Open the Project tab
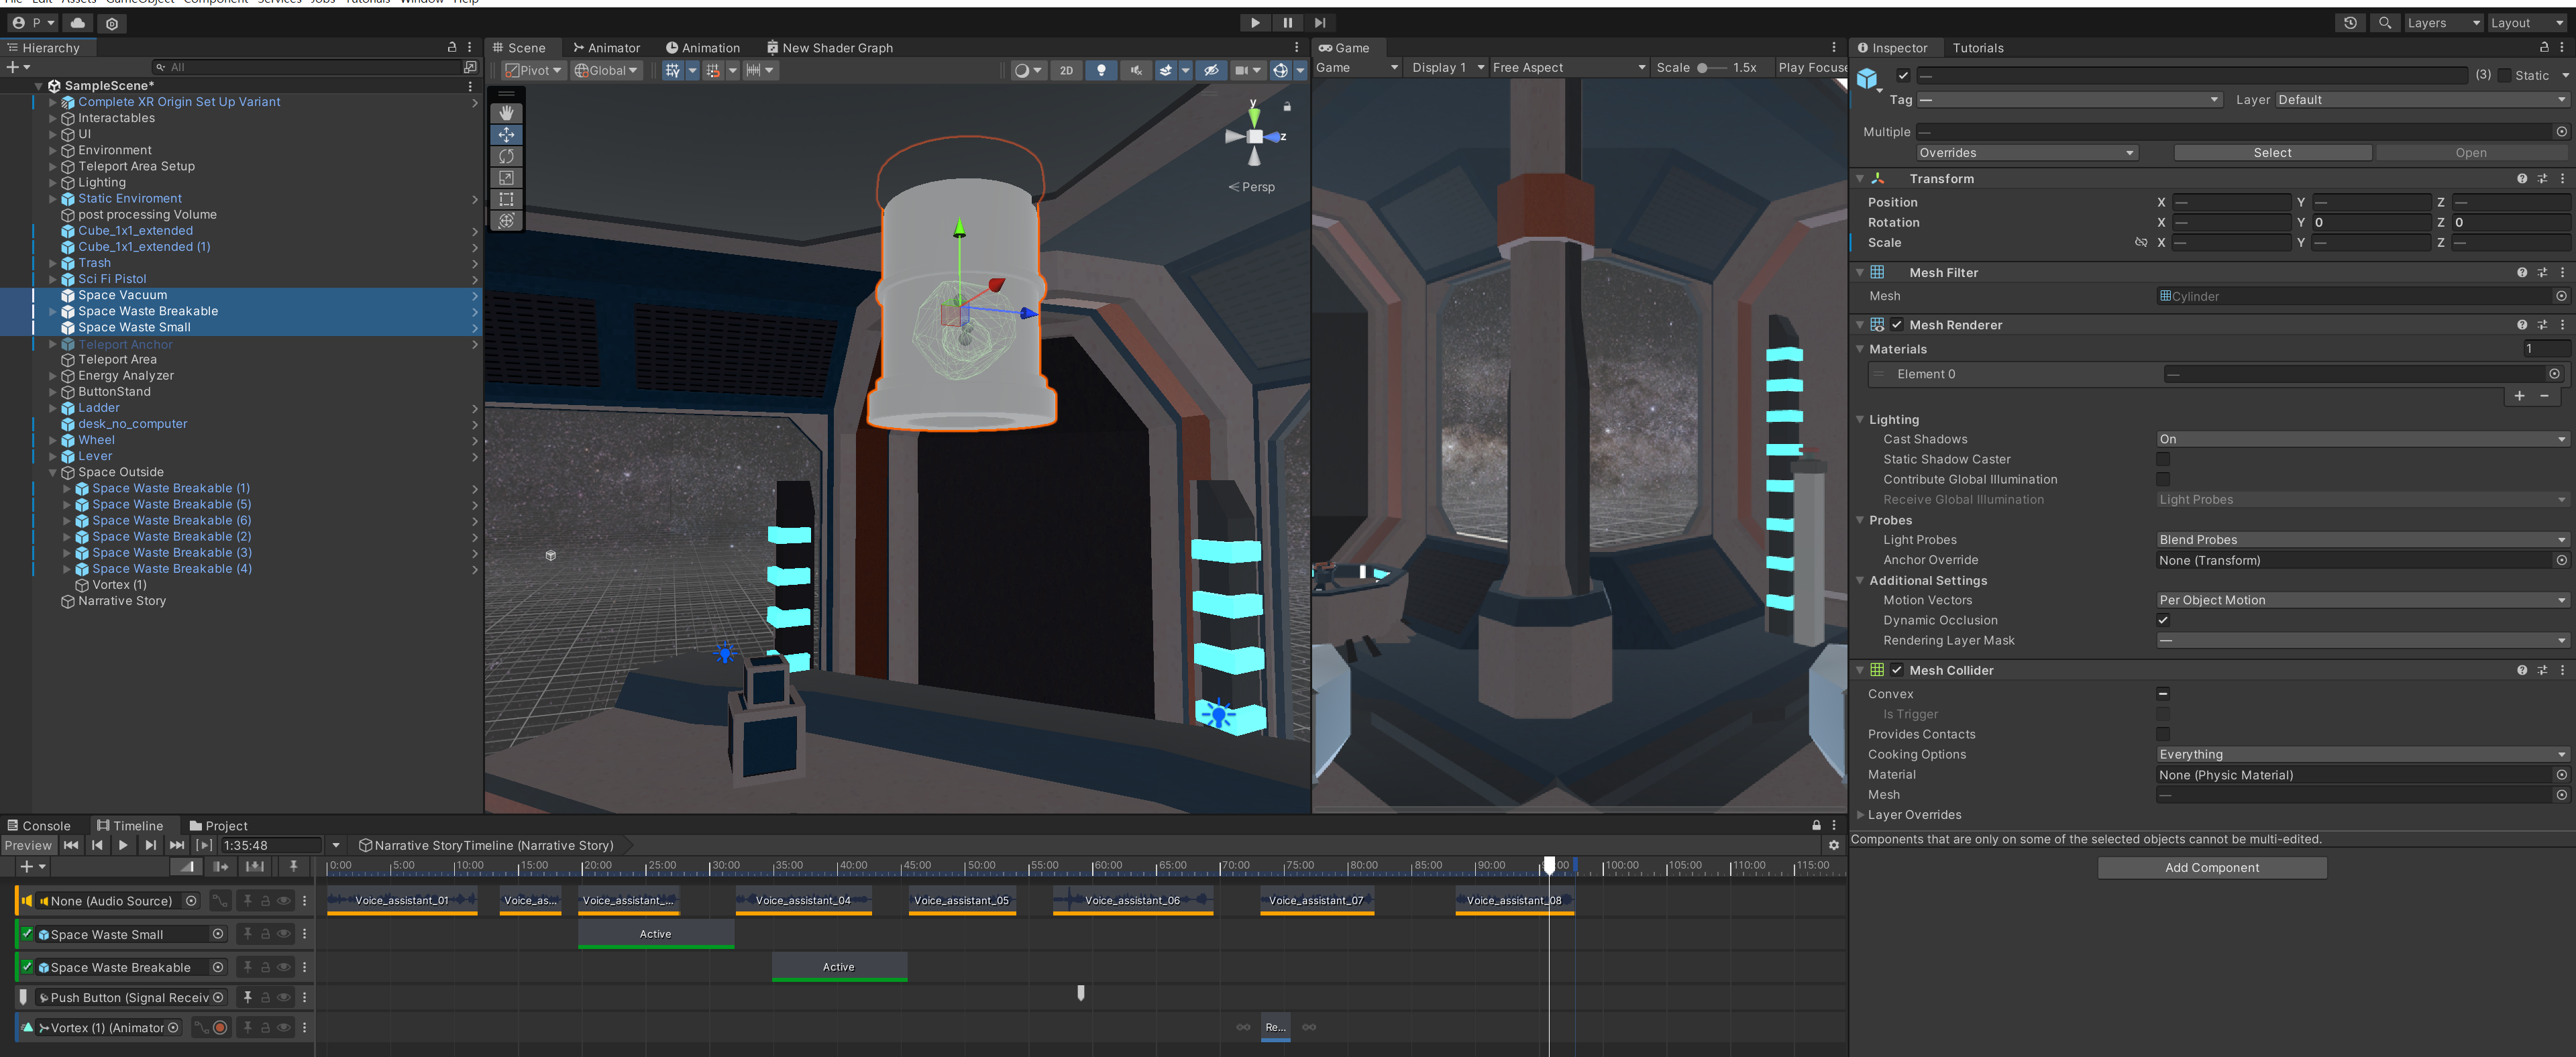 tap(218, 825)
